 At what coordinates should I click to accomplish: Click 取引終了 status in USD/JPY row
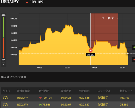point(103,98)
